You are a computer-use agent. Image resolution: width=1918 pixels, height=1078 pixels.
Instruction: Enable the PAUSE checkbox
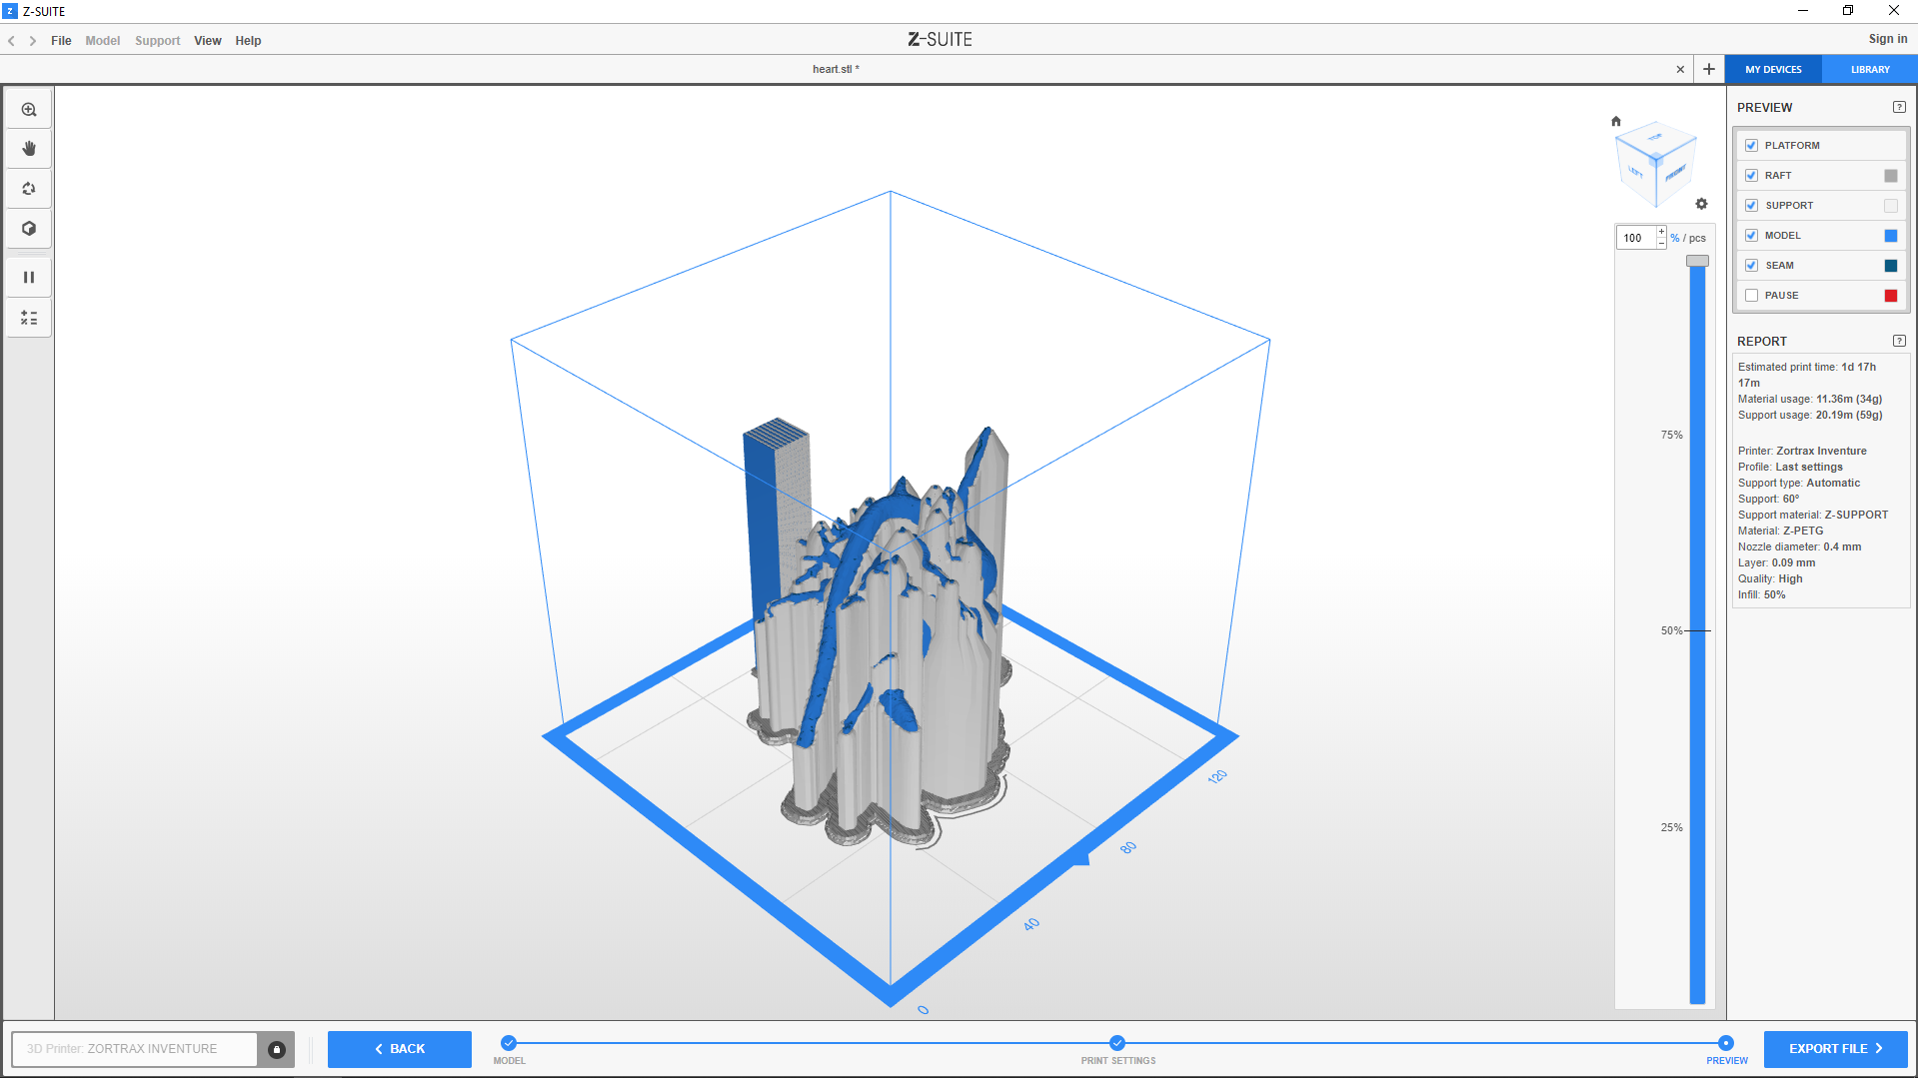1751,296
